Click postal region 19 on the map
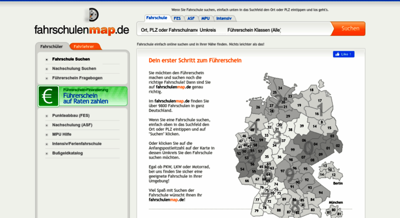This screenshot has height=218, width=400. click(299, 105)
